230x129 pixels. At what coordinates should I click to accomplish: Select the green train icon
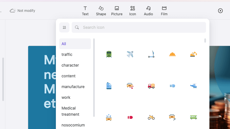click(x=109, y=54)
